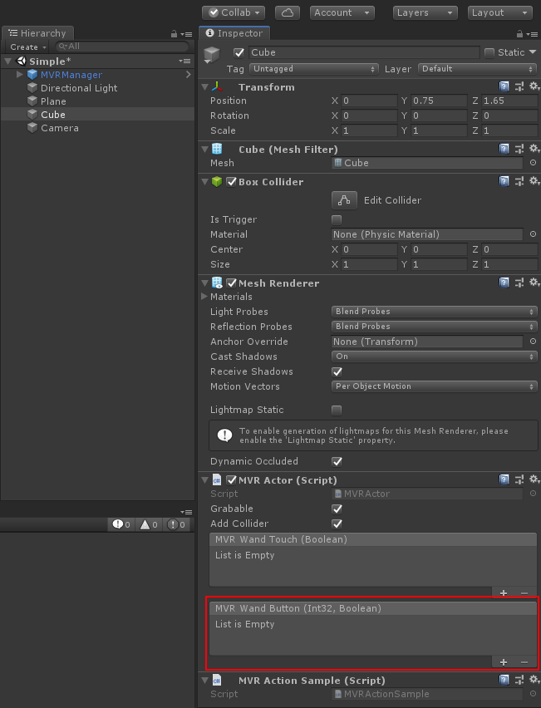Open the MVR Actor gear menu
The height and width of the screenshot is (708, 541).
pyautogui.click(x=534, y=479)
